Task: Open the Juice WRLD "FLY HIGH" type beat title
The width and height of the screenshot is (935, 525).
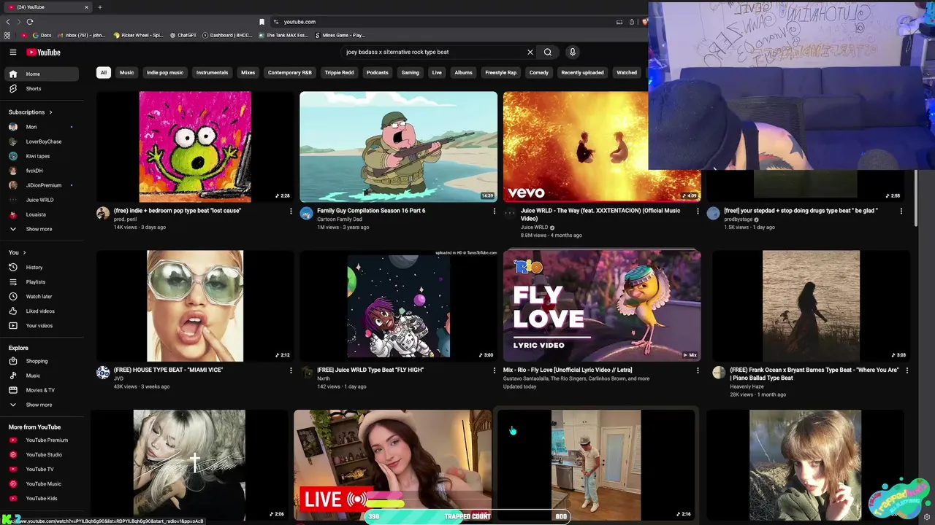Action: 370,370
